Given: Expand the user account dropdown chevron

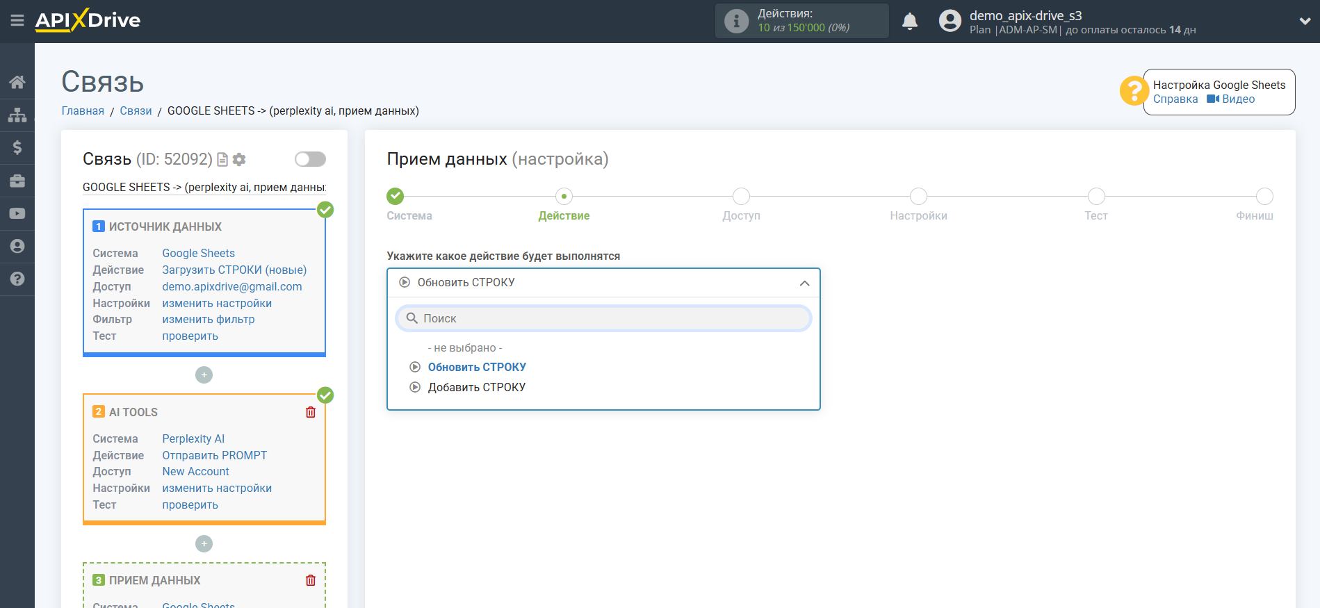Looking at the screenshot, I should (1305, 22).
